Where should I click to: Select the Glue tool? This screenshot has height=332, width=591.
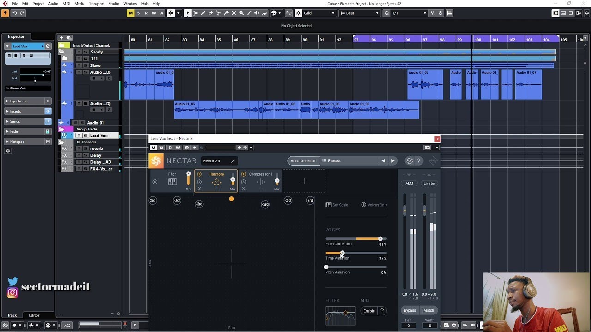pyautogui.click(x=226, y=13)
